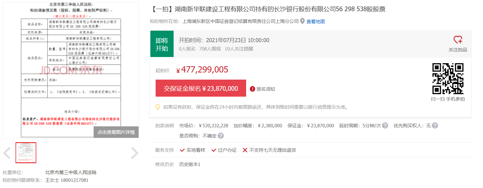Click the lightbulb tip icon
483x188 pixels.
158,107
